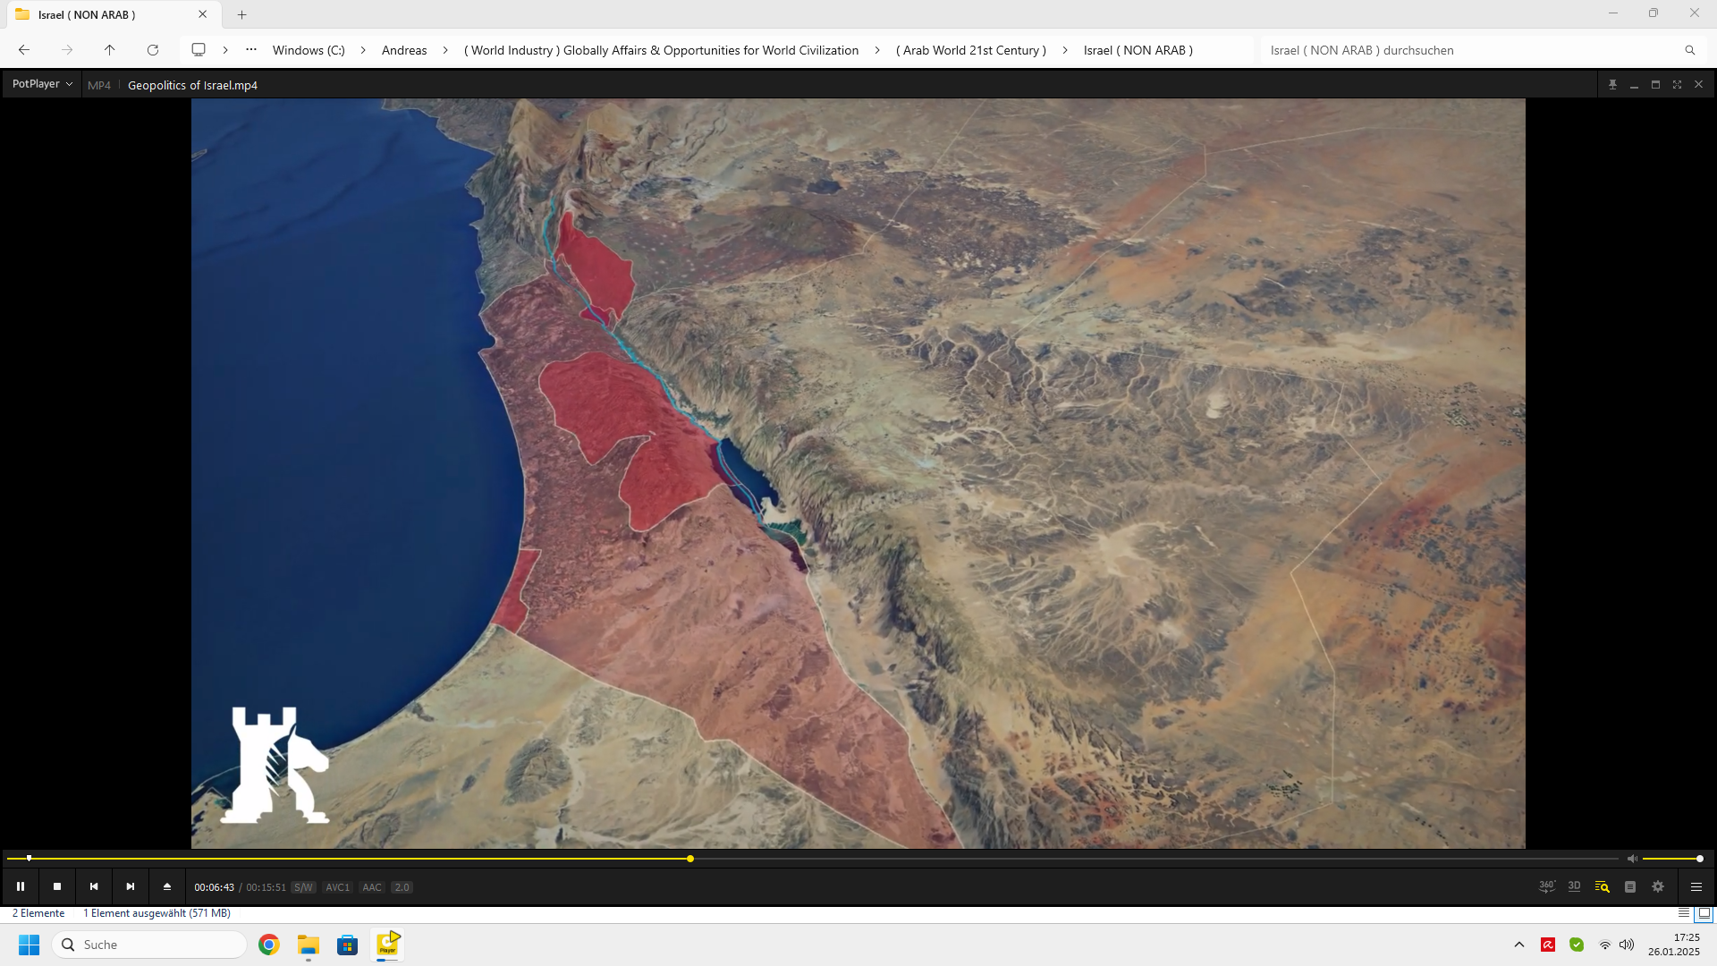This screenshot has width=1717, height=966.
Task: Expand chevron after Windows (C:)
Action: pos(363,50)
